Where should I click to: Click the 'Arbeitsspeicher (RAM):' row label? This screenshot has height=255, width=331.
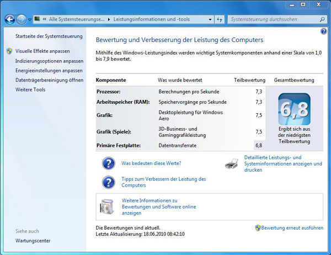click(x=123, y=102)
